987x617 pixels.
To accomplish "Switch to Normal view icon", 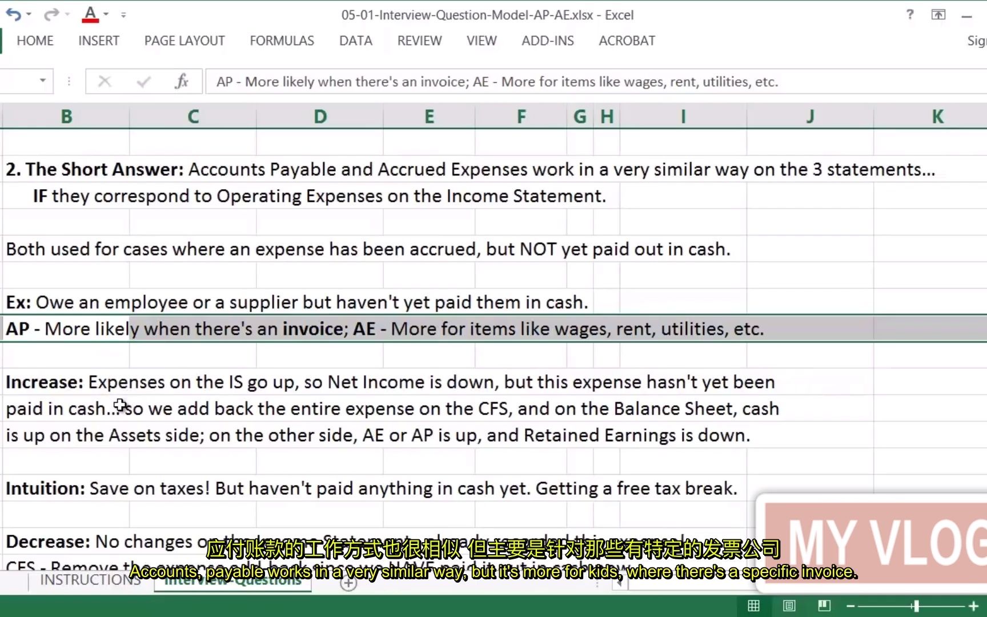I will [x=753, y=606].
